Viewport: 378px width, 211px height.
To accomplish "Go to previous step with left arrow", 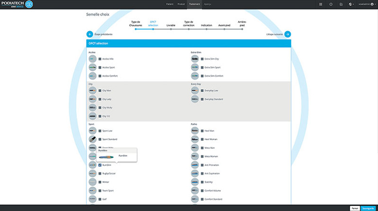I will click(90, 34).
